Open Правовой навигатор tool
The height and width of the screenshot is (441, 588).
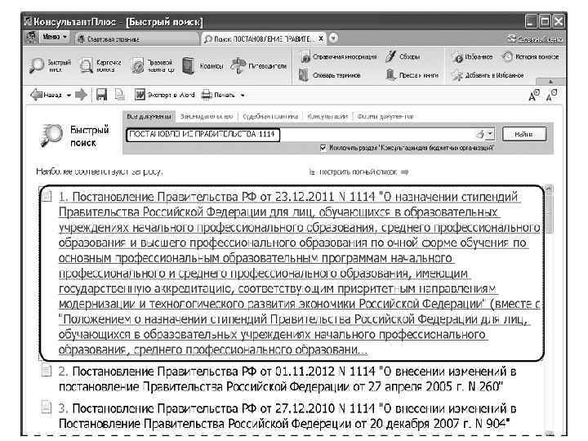pyautogui.click(x=152, y=65)
